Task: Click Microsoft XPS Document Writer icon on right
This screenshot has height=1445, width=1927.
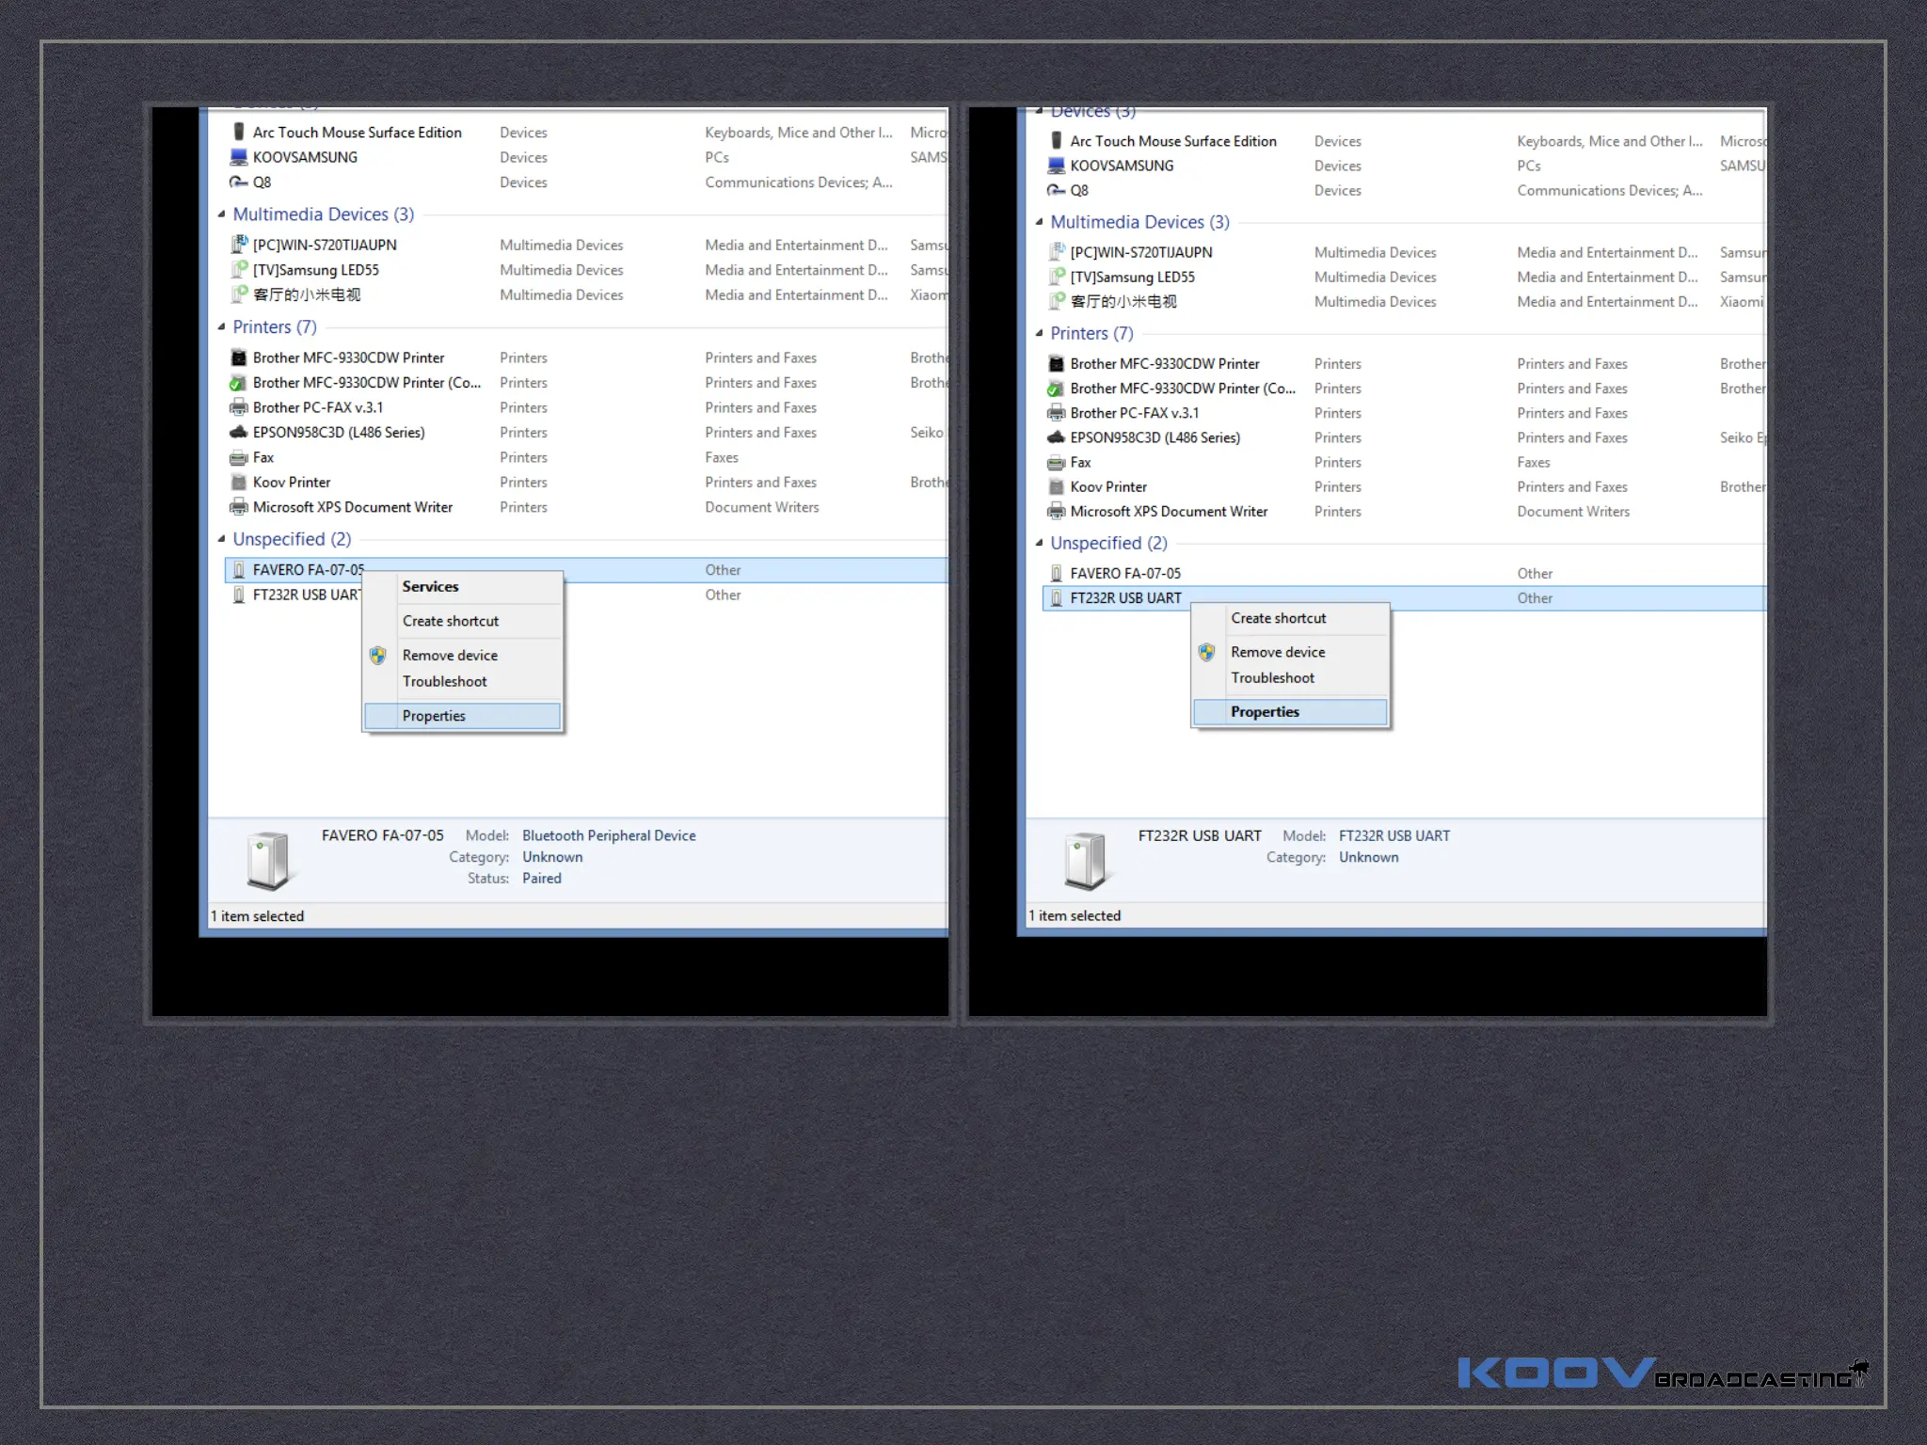Action: pos(1056,512)
